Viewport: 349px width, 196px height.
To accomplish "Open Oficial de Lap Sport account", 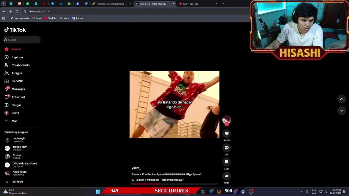I will coord(21,165).
